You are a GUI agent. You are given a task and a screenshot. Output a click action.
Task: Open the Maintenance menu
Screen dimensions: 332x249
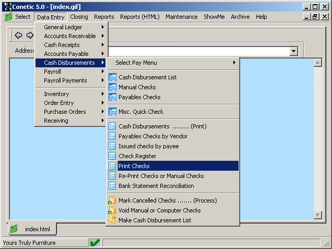[181, 17]
